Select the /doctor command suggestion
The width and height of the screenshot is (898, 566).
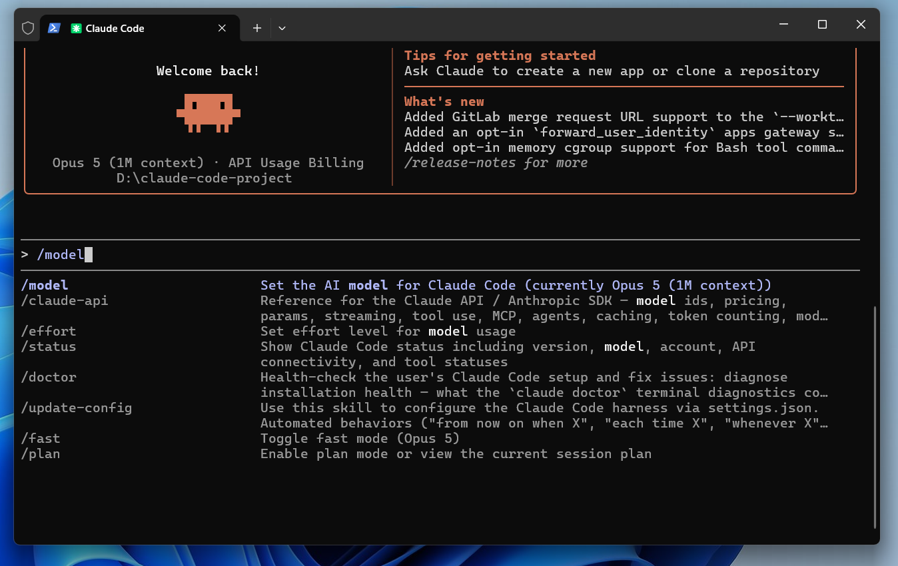[48, 377]
